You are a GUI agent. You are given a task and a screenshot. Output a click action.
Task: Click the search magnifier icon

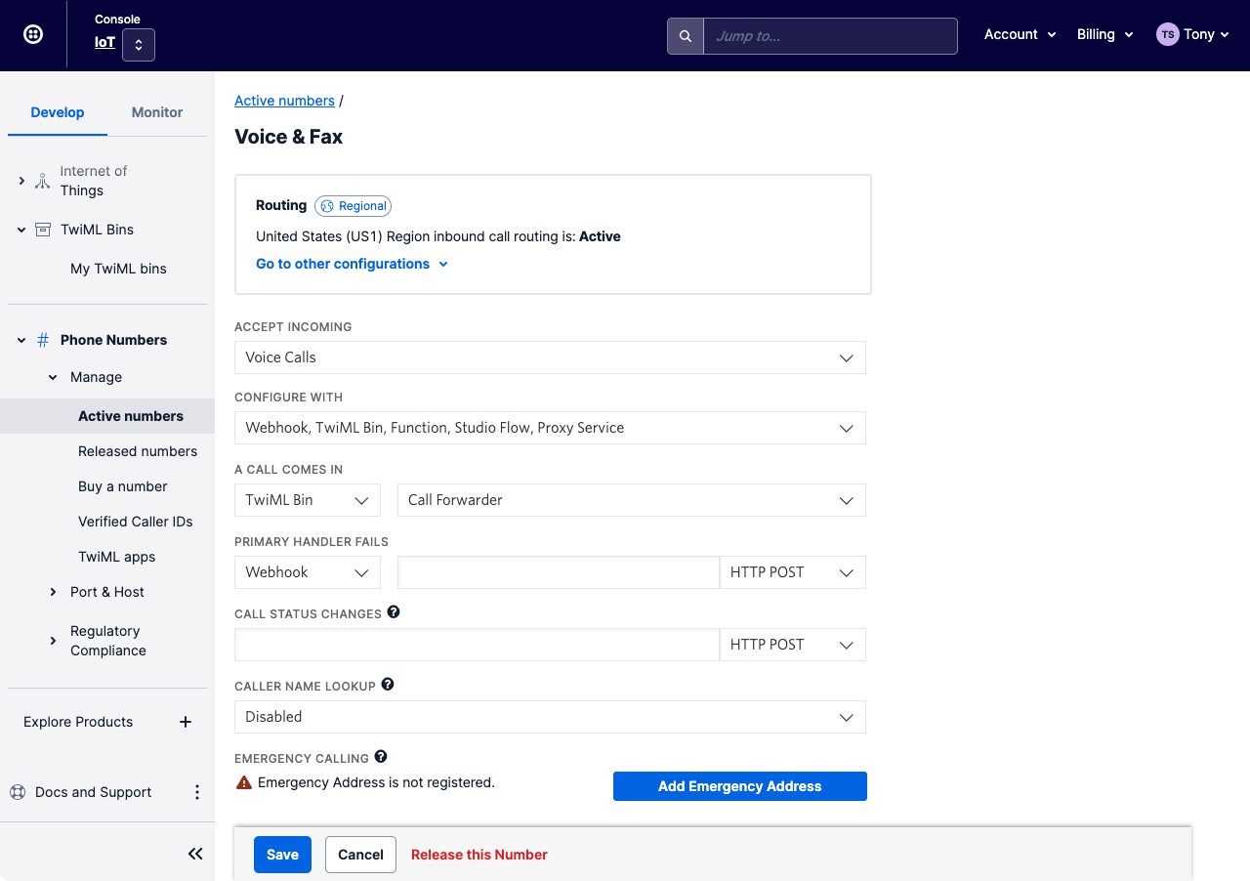point(685,35)
